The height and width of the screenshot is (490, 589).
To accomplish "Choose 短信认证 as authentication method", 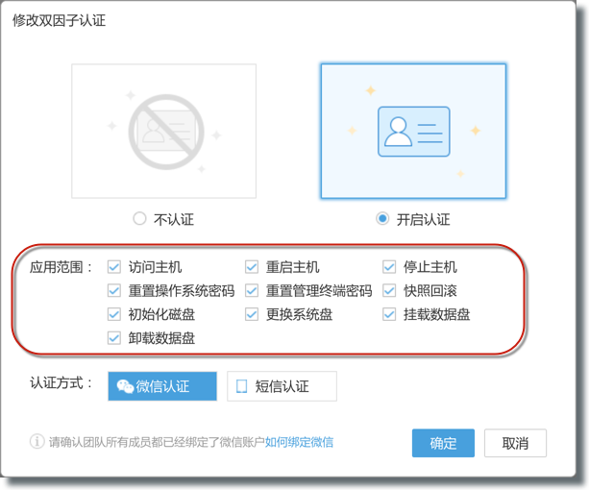I will click(x=282, y=386).
